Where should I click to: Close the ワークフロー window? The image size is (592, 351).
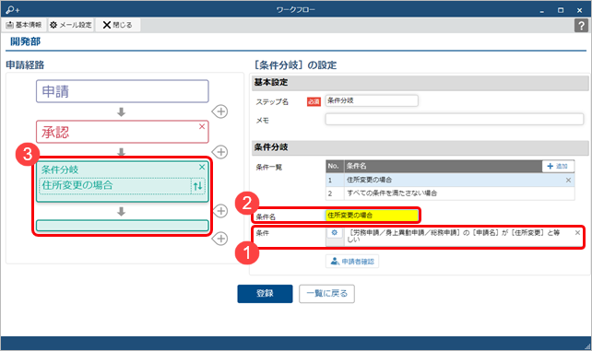579,10
